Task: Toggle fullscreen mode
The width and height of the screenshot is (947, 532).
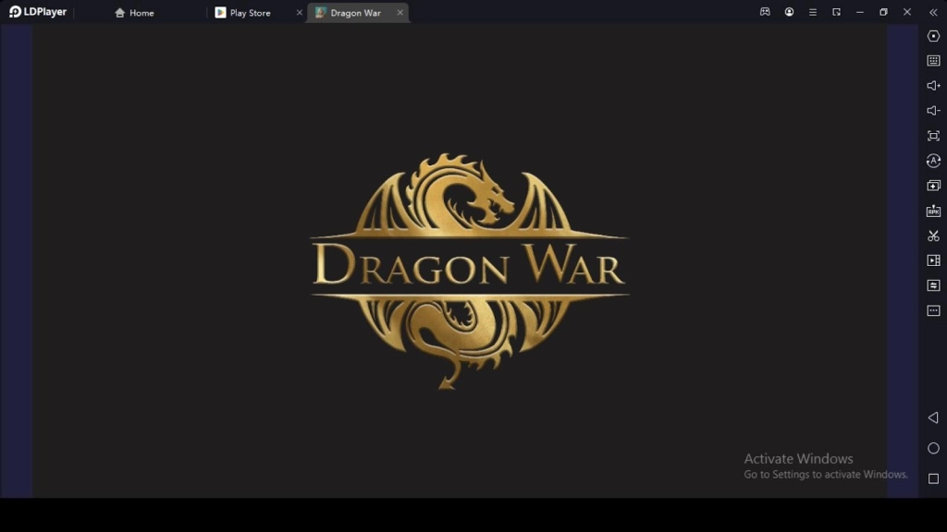Action: (933, 135)
